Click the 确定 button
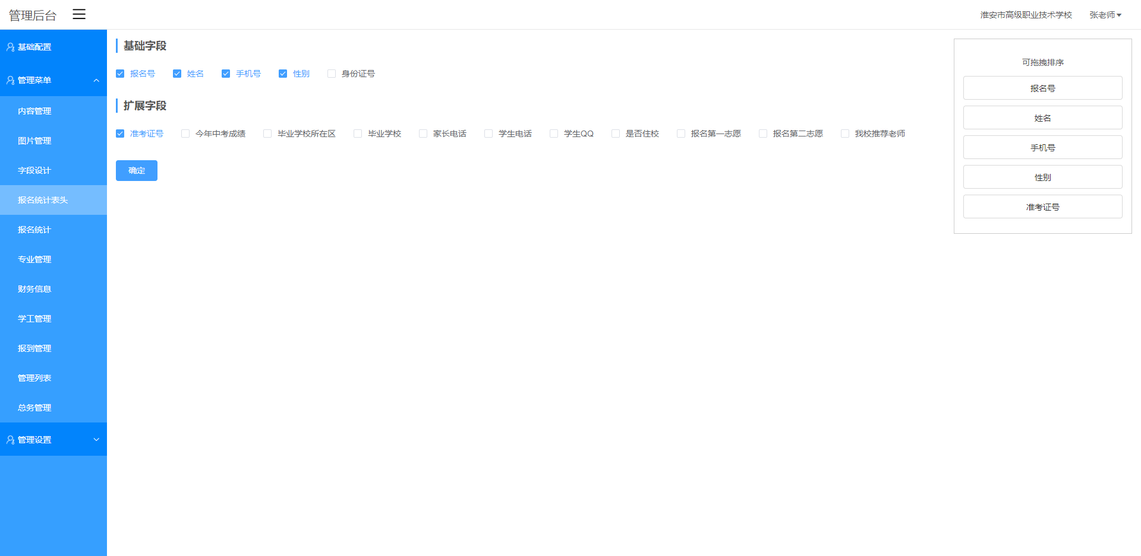Screen dimensions: 1141x556 point(137,170)
